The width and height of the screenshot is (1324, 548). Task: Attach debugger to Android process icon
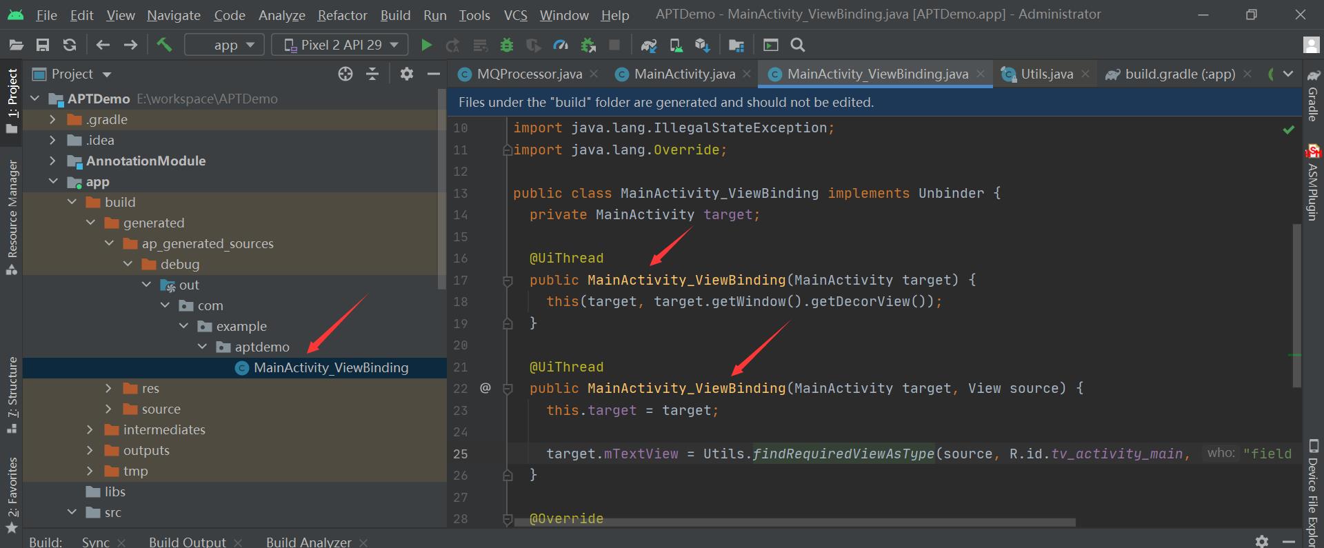588,45
